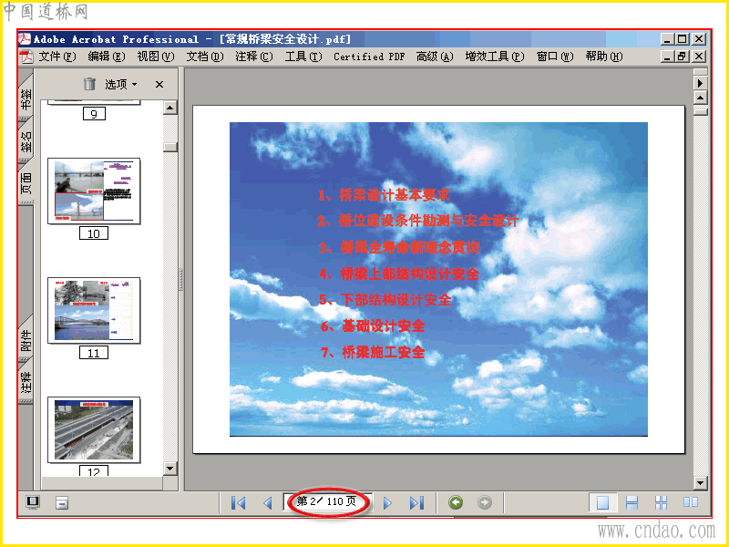Viewport: 729px width, 547px height.
Task: Click the next page arrow icon
Action: [387, 503]
